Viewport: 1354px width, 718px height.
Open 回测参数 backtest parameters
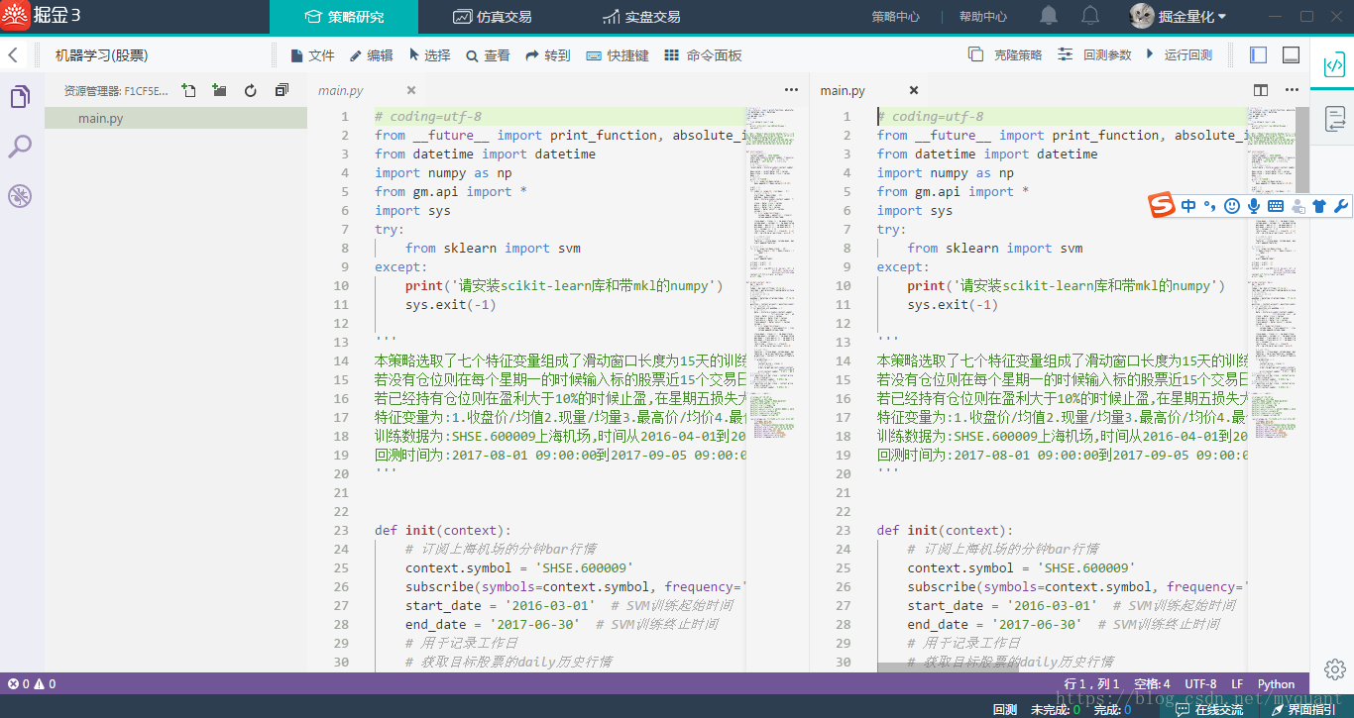coord(1094,55)
